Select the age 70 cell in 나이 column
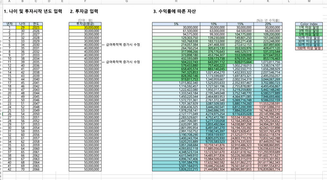 click(x=22, y=169)
